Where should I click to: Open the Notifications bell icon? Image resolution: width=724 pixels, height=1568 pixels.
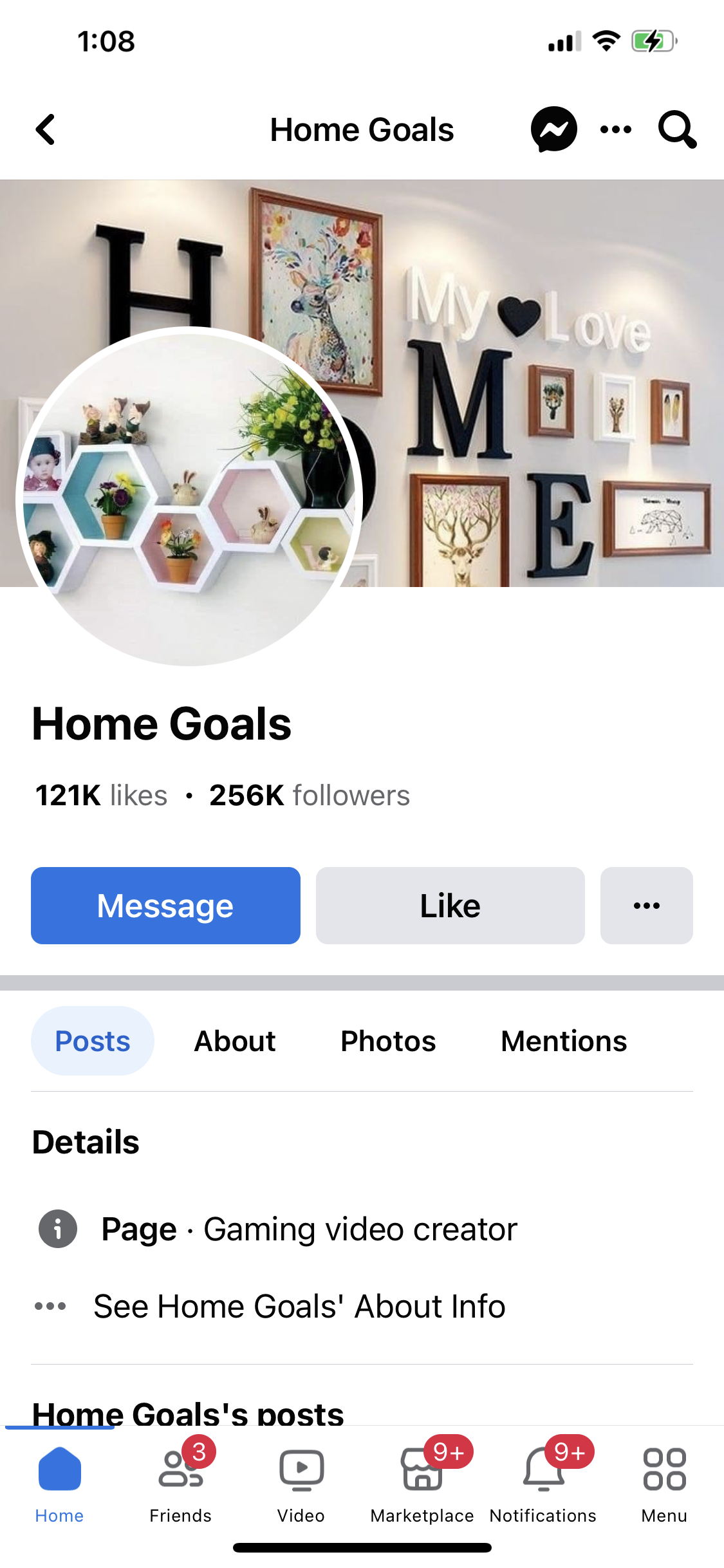pos(543,1470)
